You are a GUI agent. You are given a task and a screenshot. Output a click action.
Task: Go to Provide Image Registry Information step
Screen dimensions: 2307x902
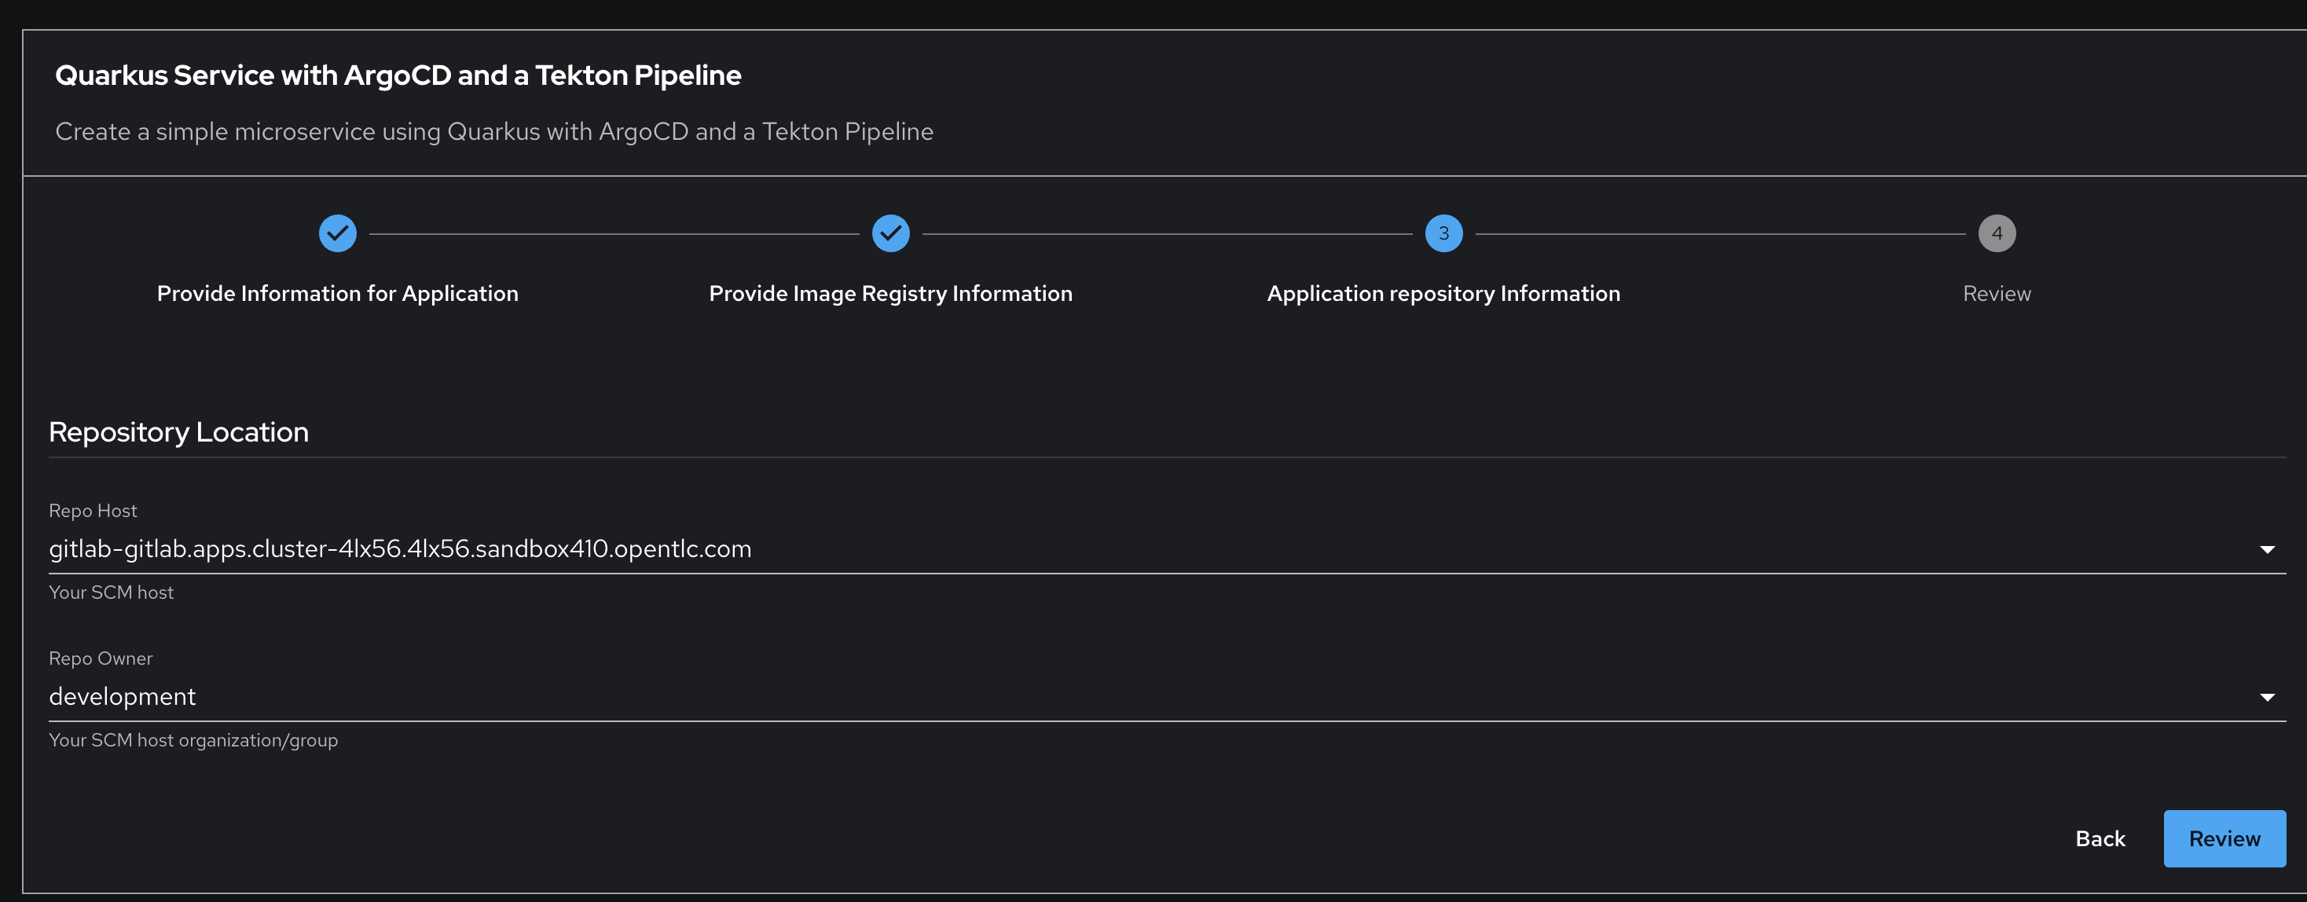890,294
